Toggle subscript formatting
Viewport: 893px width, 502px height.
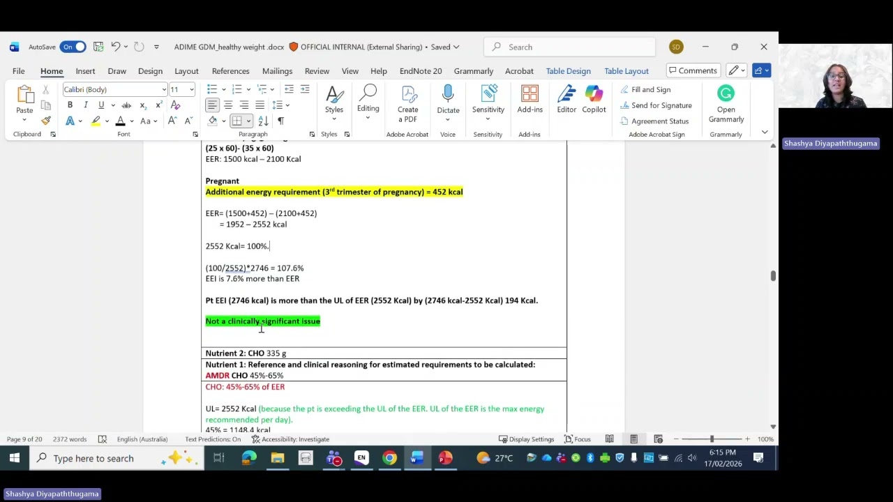(142, 105)
